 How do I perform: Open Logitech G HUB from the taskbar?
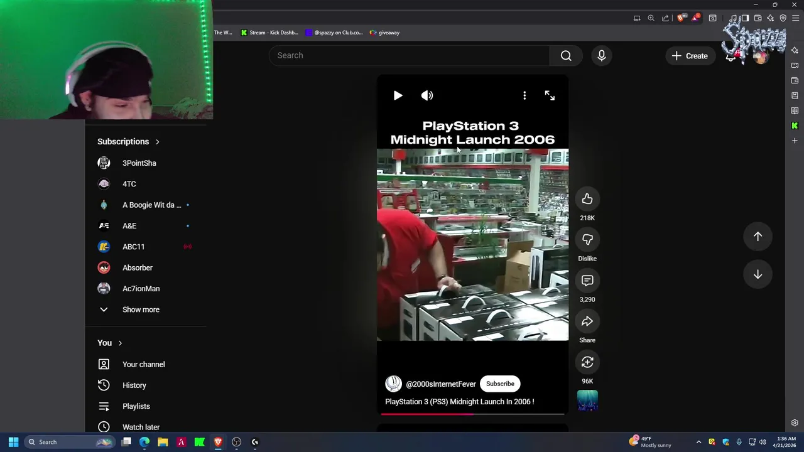[254, 442]
